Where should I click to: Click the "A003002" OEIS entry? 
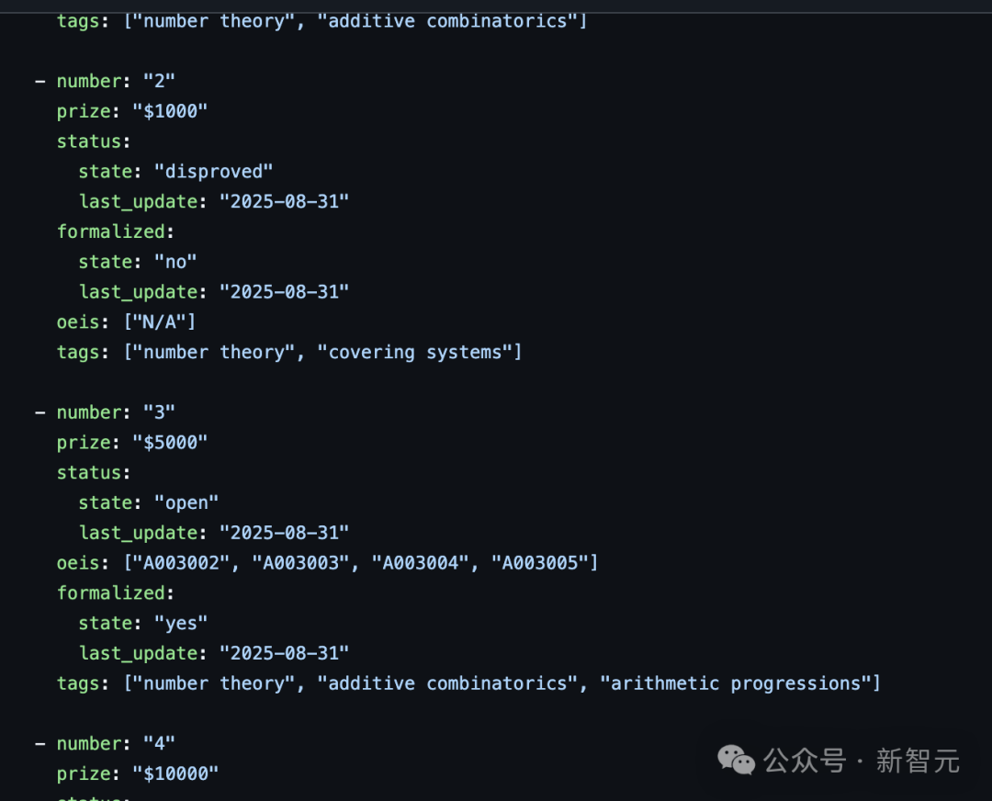click(x=183, y=562)
